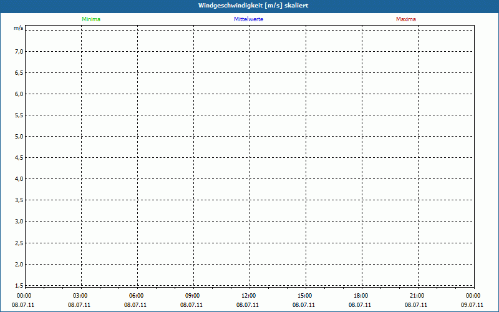Click the red Maxima legend label
Screen dimensions: 499x312
(x=406, y=19)
